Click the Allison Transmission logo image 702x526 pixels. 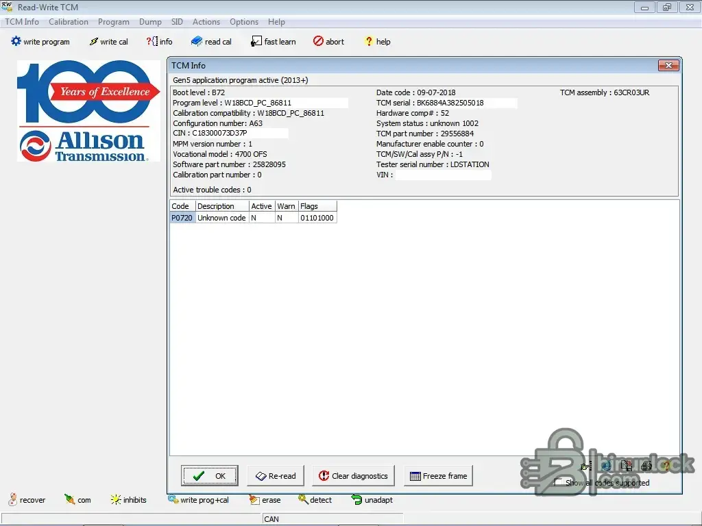(x=88, y=111)
